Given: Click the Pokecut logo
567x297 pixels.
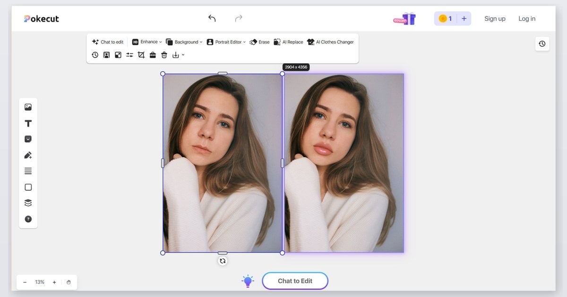Looking at the screenshot, I should [x=42, y=19].
